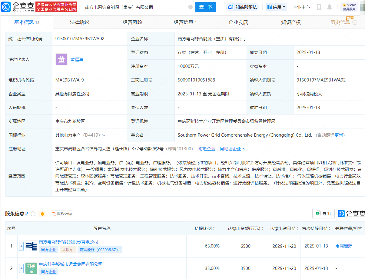Open the mobile app phone icon

point(319,7)
